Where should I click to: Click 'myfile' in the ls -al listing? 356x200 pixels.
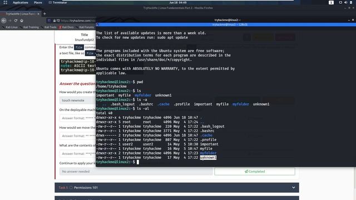click(206, 148)
